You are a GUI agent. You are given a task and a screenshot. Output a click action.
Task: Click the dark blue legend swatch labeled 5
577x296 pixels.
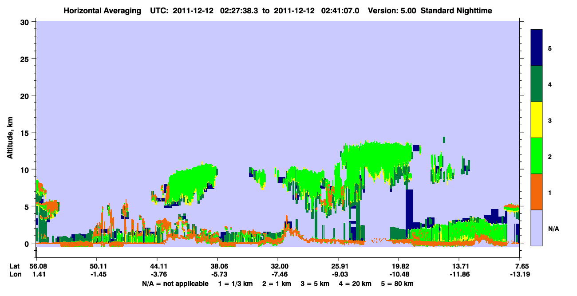click(x=537, y=48)
